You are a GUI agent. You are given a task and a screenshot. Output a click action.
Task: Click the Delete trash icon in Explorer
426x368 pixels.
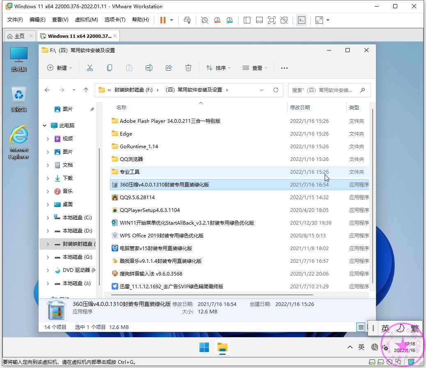(188, 68)
